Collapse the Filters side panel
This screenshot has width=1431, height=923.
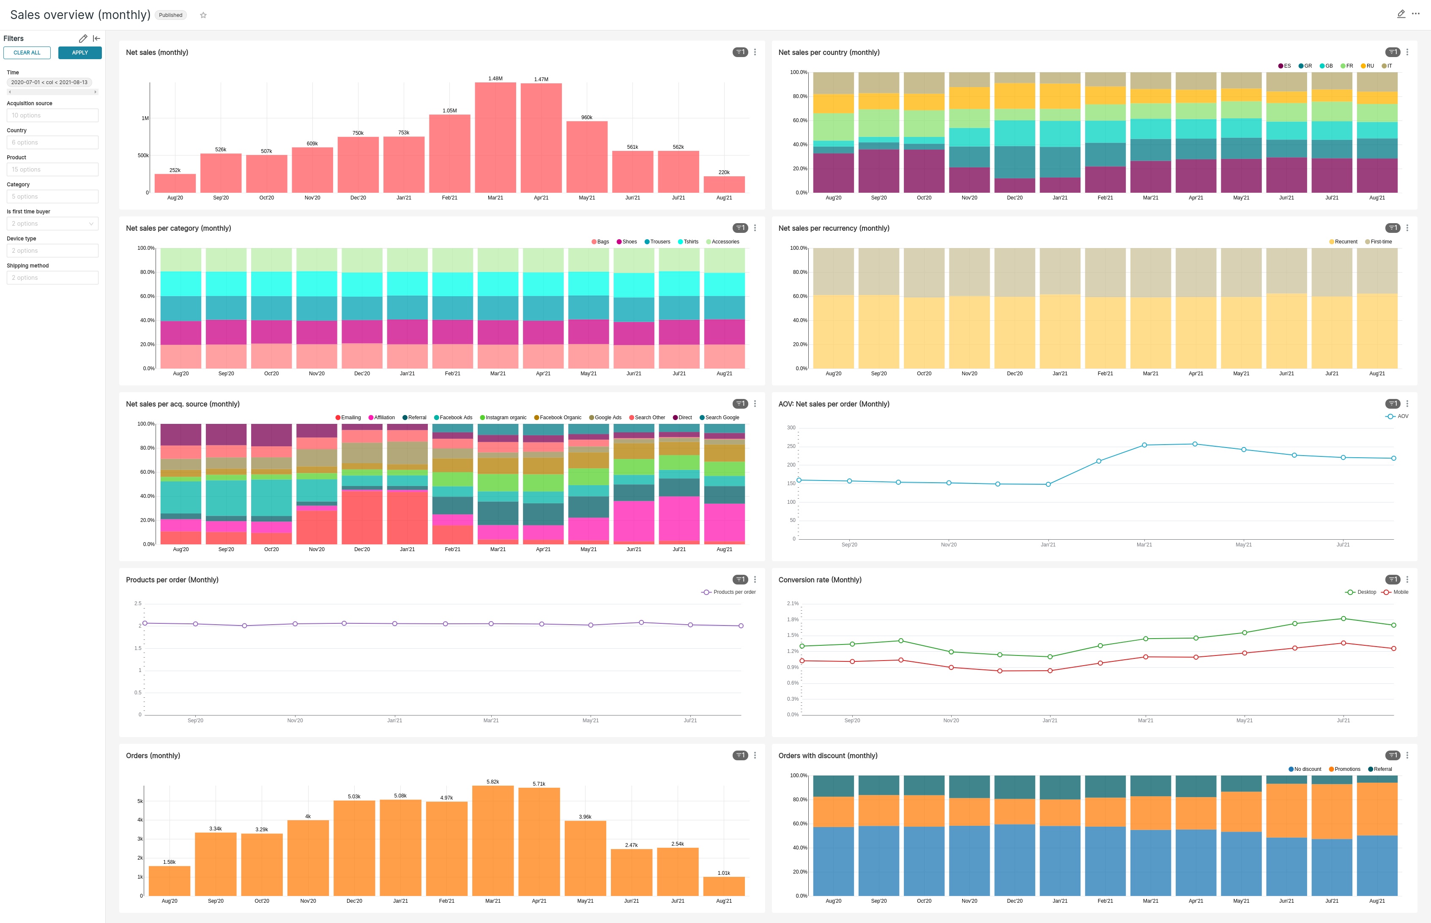point(96,38)
